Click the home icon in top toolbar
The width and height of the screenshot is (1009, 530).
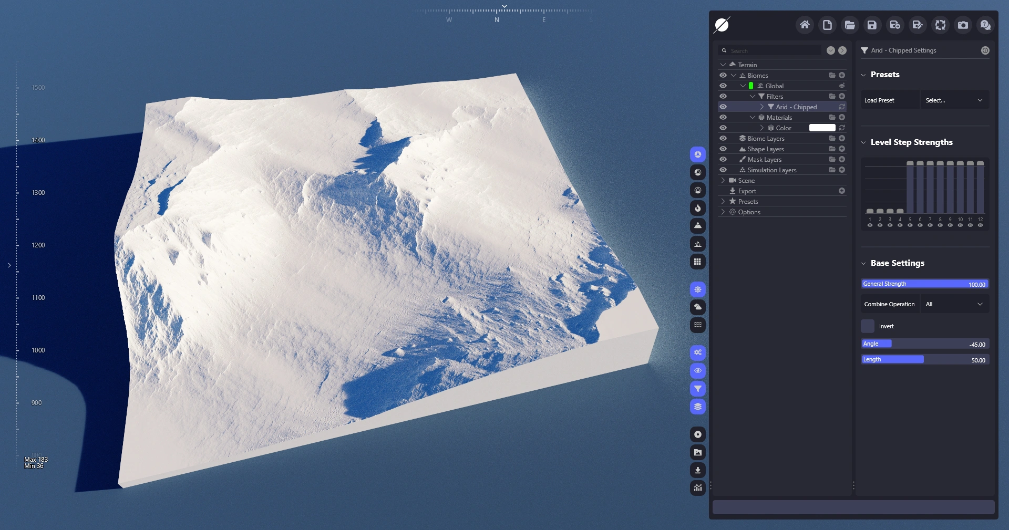[x=805, y=25]
